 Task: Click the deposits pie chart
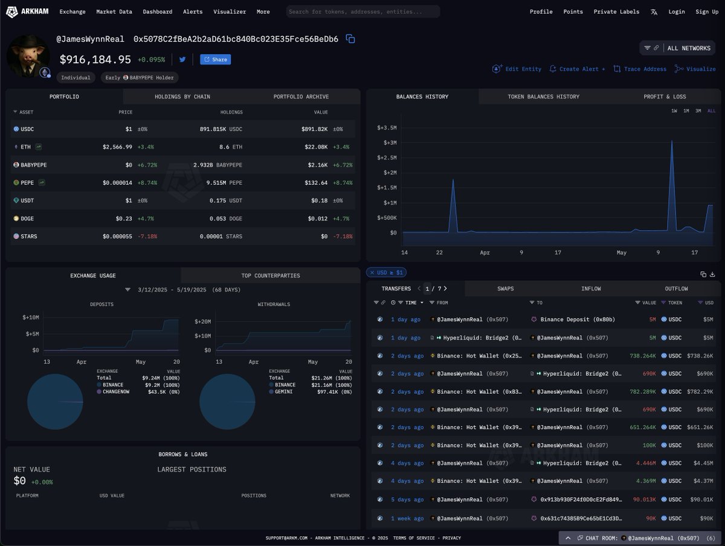pos(55,402)
